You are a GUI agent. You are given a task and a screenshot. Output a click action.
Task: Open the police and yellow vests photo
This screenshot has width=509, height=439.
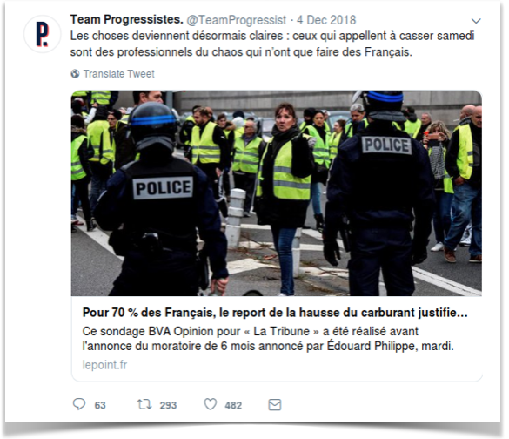tap(277, 193)
